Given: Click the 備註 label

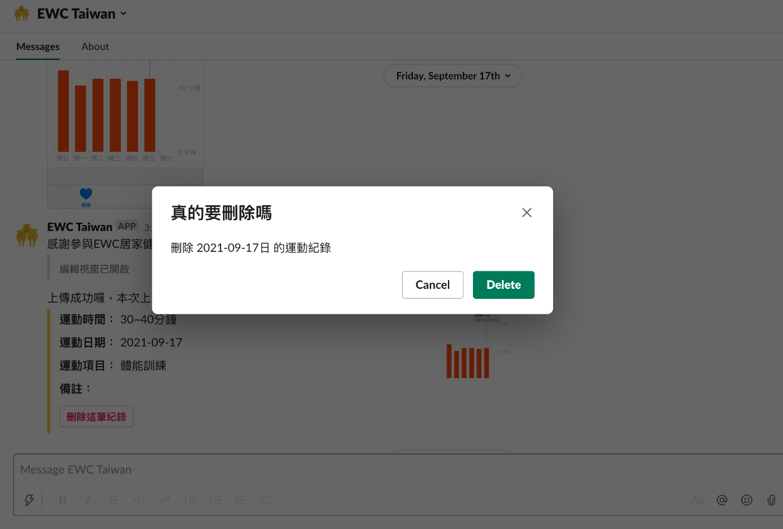Looking at the screenshot, I should [75, 388].
